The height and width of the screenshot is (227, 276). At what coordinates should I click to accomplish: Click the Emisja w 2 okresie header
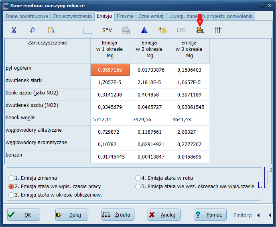coord(150,51)
